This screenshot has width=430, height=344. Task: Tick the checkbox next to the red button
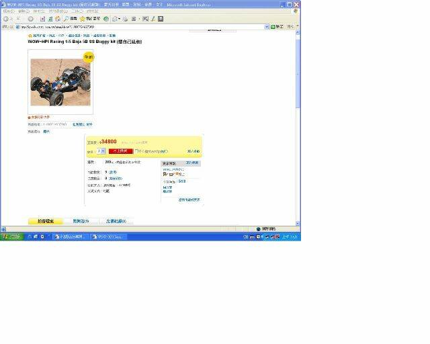pos(136,151)
